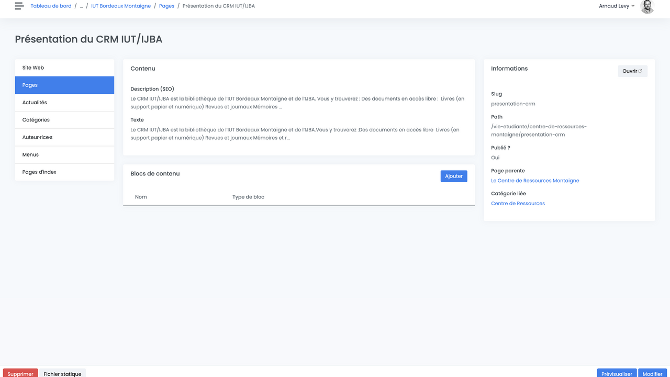Click Arnaud Levy's profile avatar

647,6
